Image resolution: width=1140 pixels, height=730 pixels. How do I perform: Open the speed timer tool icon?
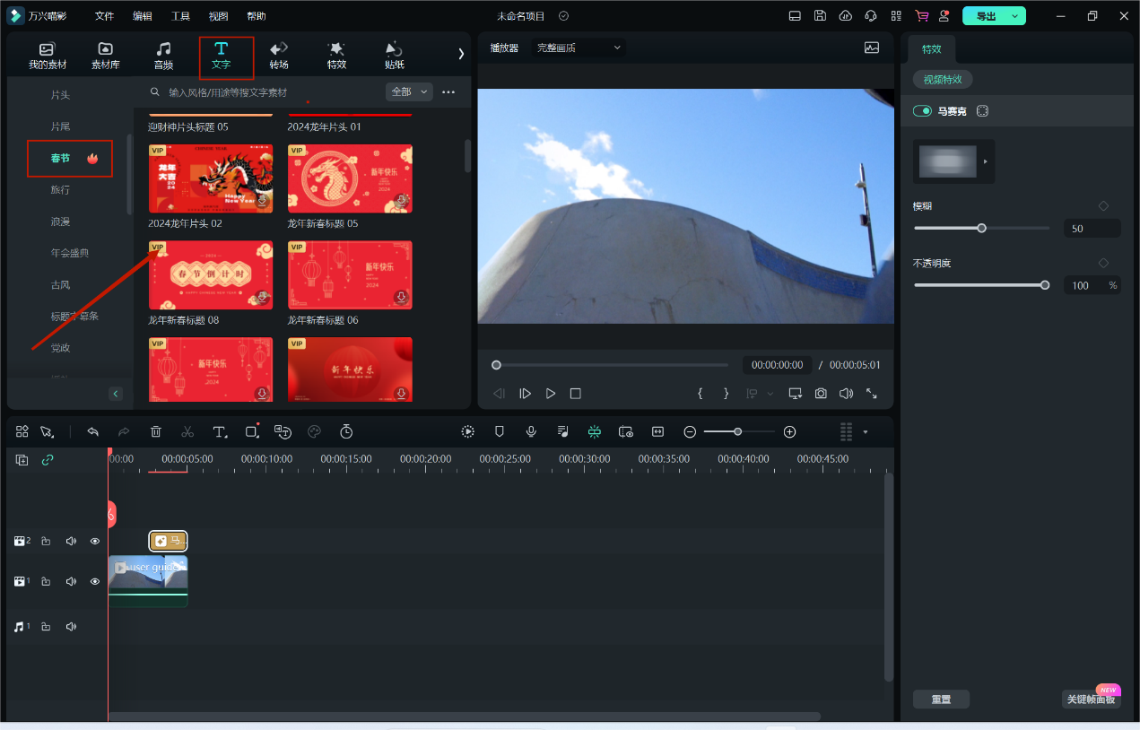click(x=346, y=431)
